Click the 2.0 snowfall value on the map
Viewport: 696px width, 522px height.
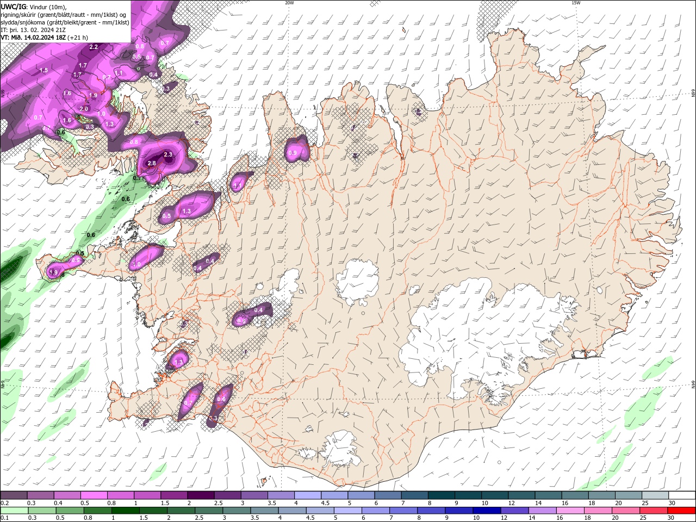[84, 109]
